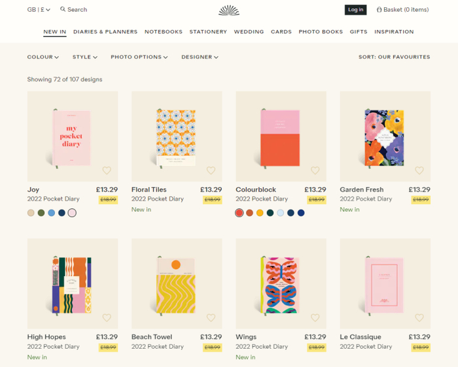Click the heart icon on Le Classique
The height and width of the screenshot is (367, 458).
point(419,318)
